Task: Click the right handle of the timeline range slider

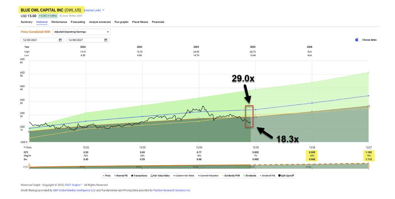Action: click(368, 165)
